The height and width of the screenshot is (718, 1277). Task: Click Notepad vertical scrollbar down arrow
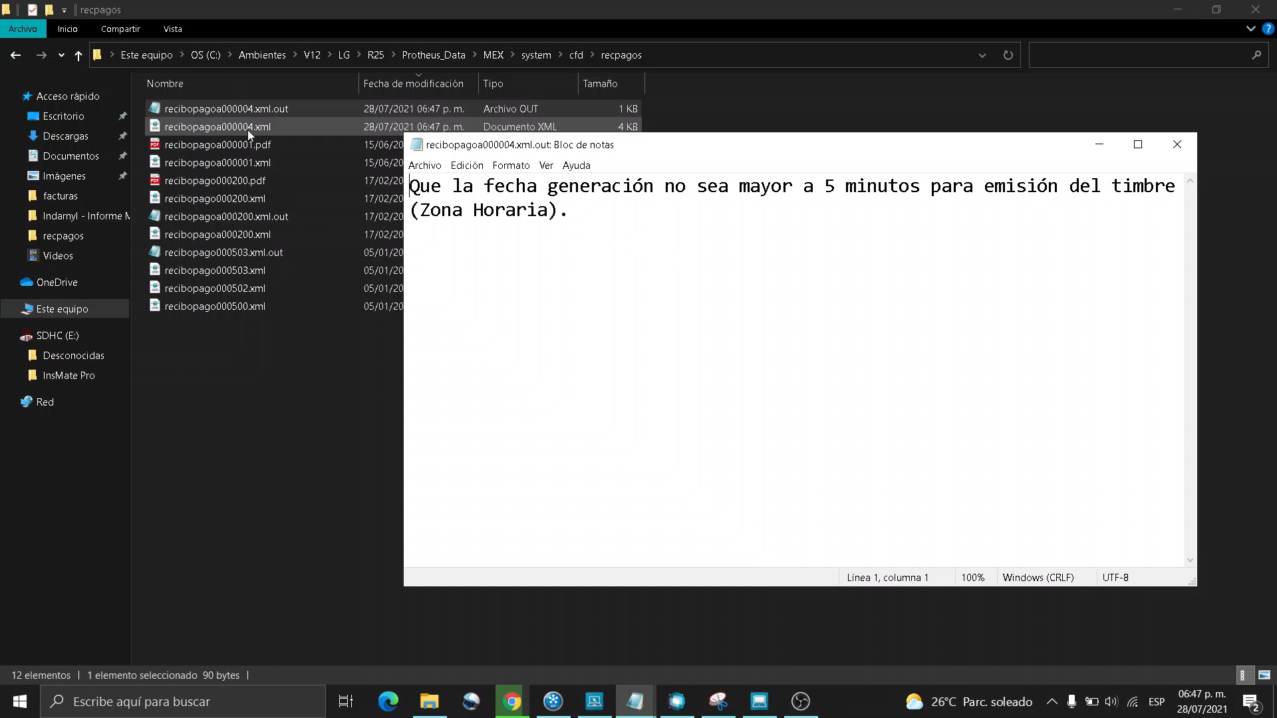pyautogui.click(x=1190, y=560)
